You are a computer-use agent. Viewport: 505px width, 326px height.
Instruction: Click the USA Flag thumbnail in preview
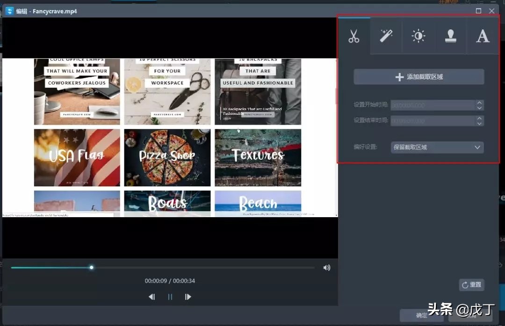click(77, 158)
